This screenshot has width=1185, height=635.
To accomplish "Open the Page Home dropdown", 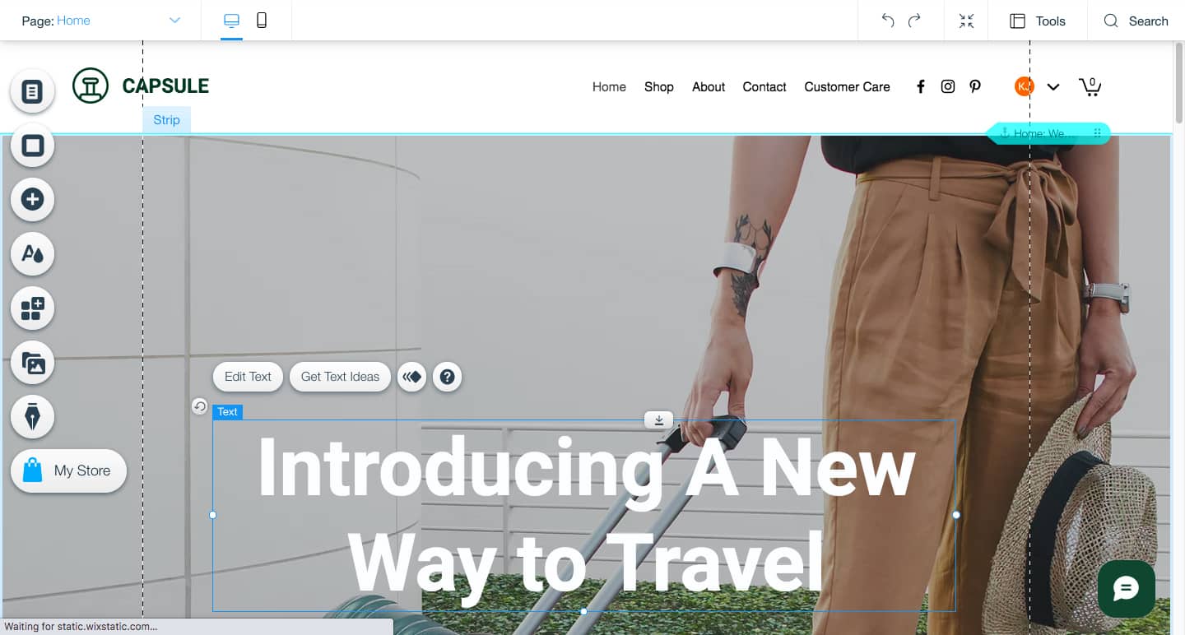I will coord(101,21).
